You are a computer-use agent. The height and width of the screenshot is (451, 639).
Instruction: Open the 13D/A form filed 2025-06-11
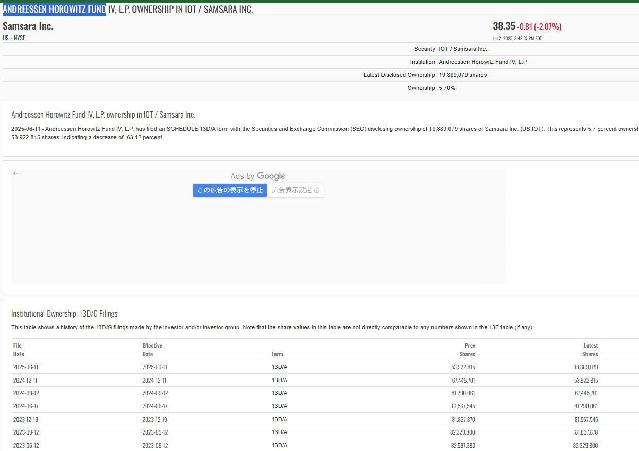(x=279, y=367)
